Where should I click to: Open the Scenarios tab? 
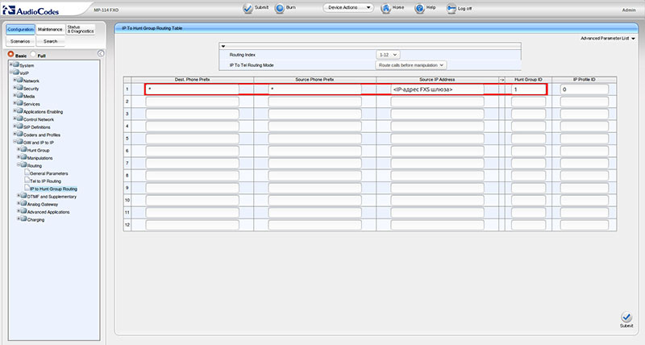21,42
